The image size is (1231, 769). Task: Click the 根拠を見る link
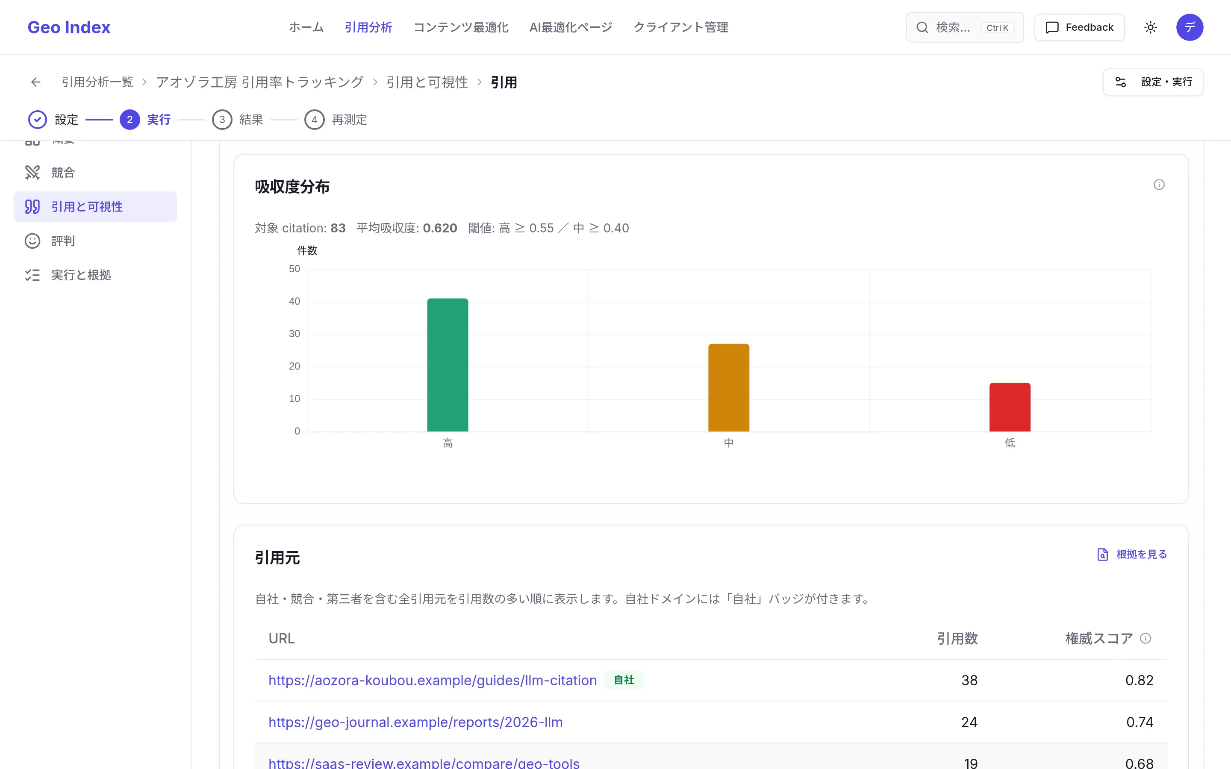coord(1132,554)
